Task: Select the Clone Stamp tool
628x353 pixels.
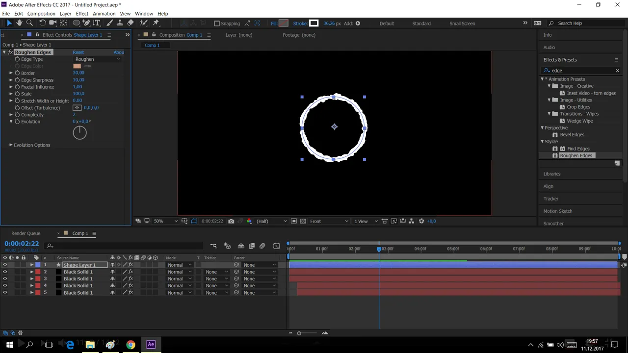Action: [x=120, y=23]
